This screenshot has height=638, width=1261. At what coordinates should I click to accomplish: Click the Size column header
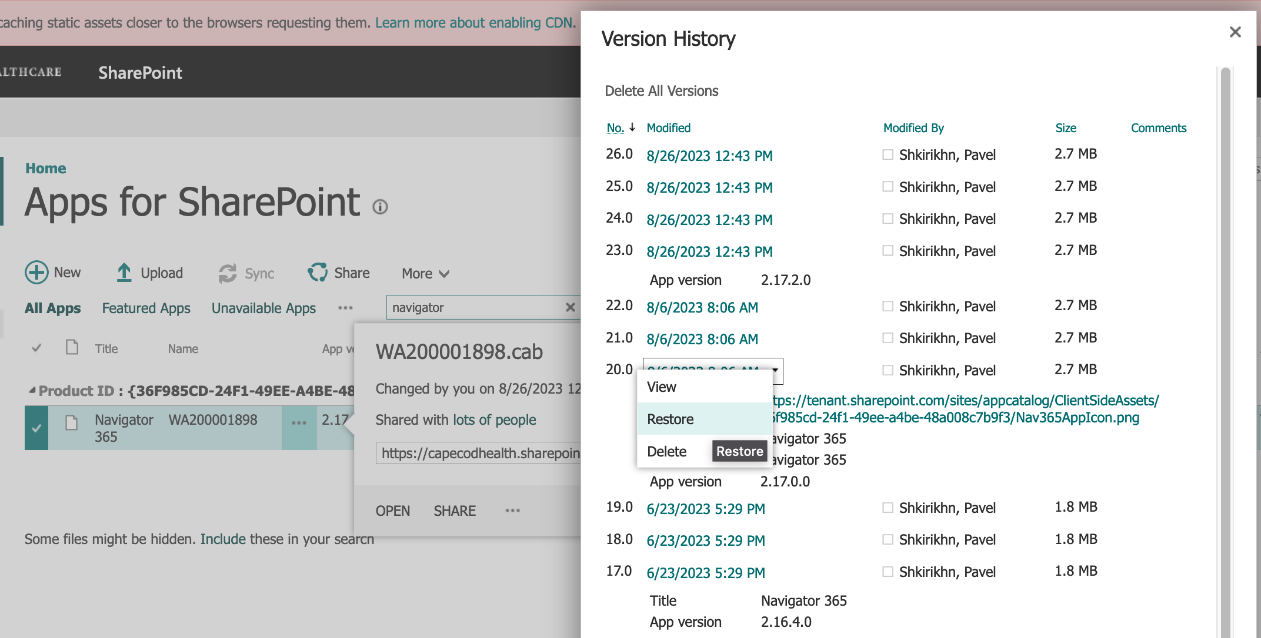(x=1066, y=127)
